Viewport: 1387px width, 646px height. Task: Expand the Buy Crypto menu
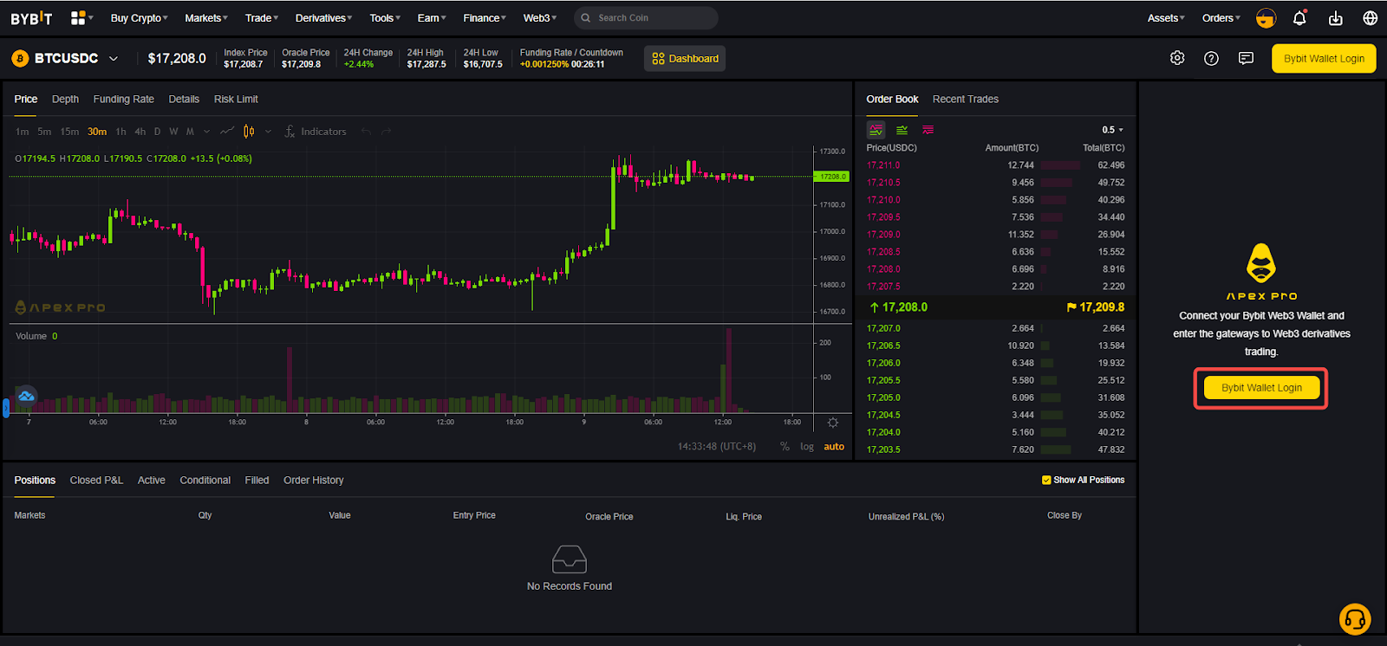click(x=139, y=18)
